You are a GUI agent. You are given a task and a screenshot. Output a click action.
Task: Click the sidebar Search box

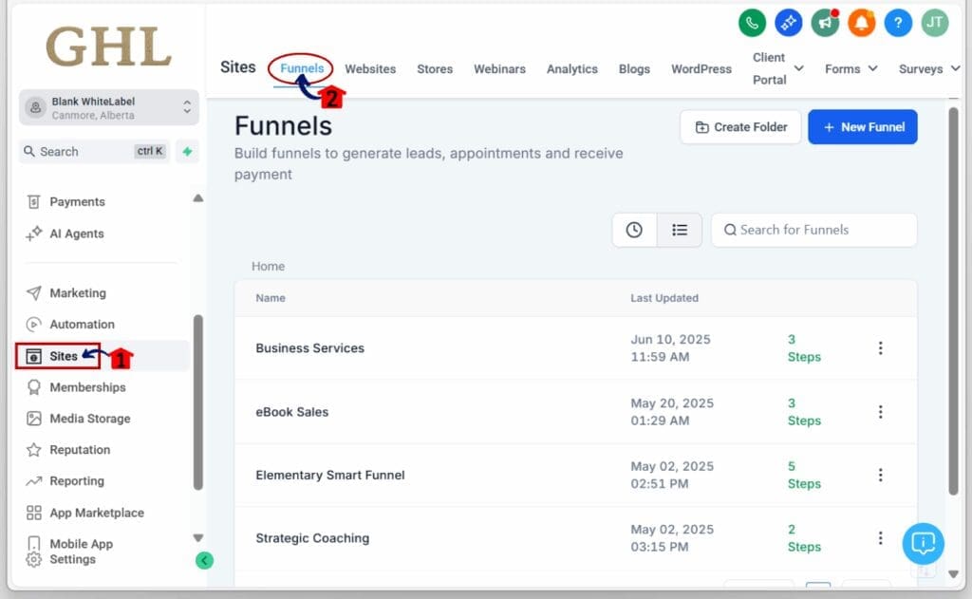94,151
